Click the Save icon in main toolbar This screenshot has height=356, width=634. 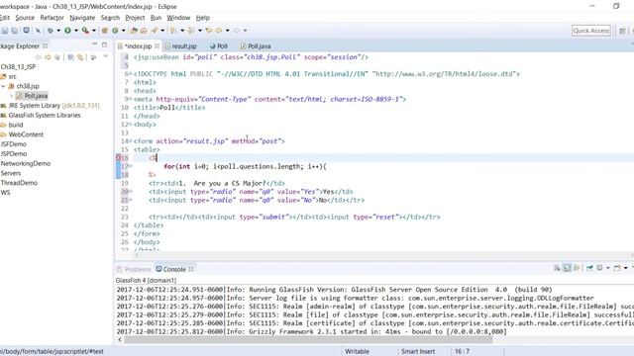coord(5,31)
